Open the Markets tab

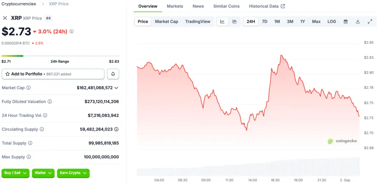[175, 6]
